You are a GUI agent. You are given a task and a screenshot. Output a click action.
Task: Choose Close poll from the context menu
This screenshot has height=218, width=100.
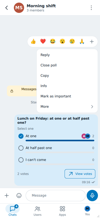pyautogui.click(x=67, y=65)
